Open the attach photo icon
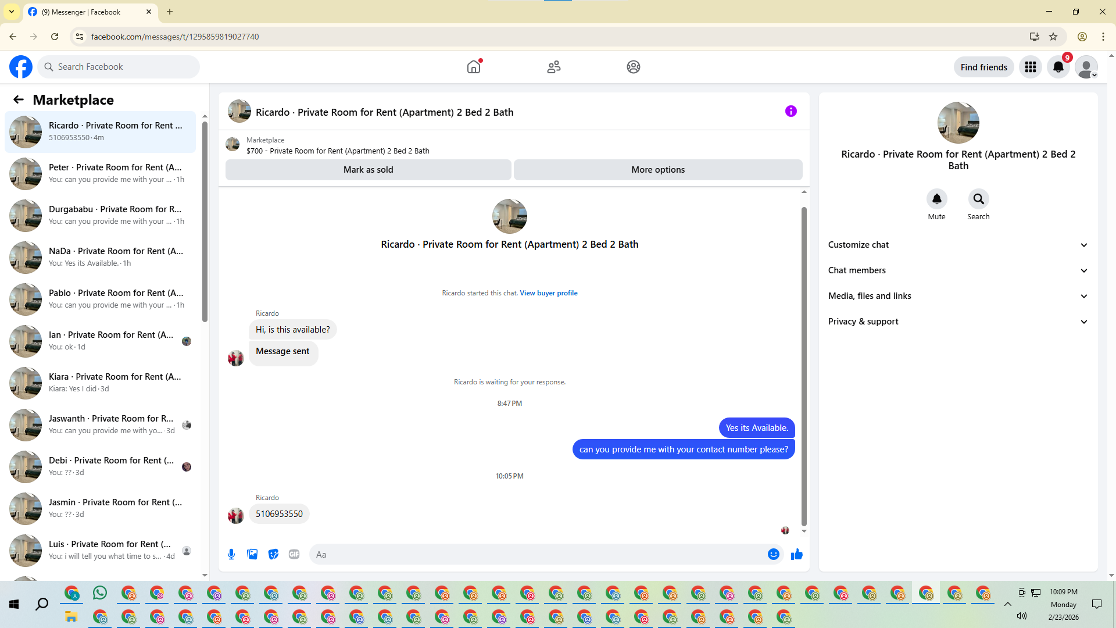This screenshot has height=628, width=1116. tap(252, 554)
